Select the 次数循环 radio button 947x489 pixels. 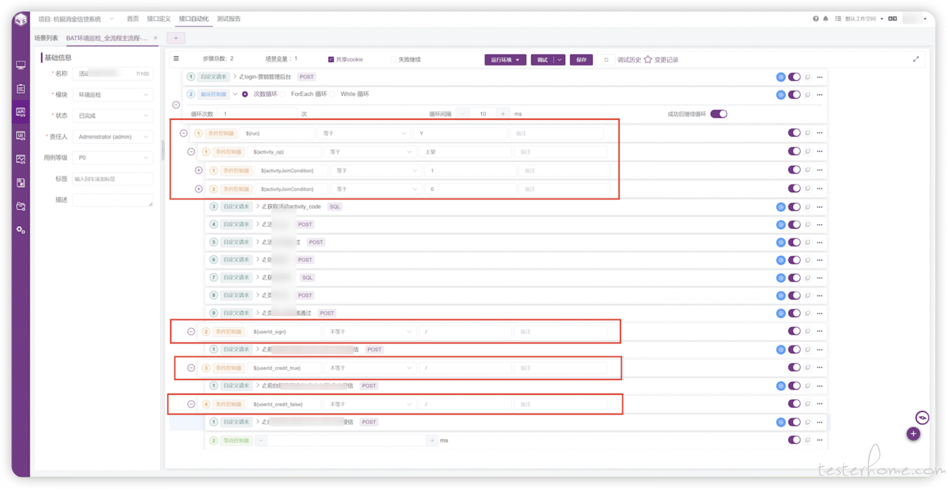(x=245, y=94)
